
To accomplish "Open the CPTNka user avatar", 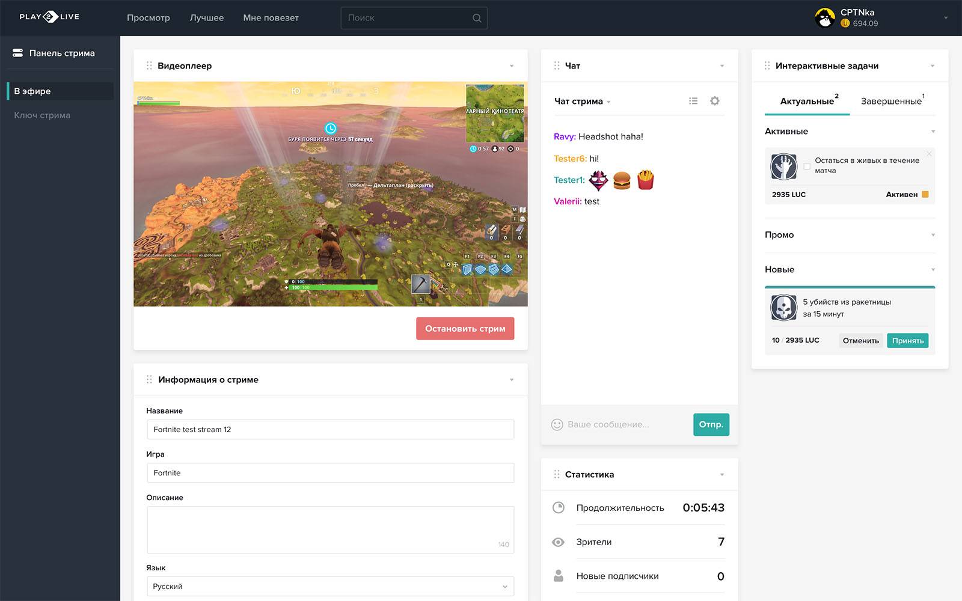I will 825,18.
